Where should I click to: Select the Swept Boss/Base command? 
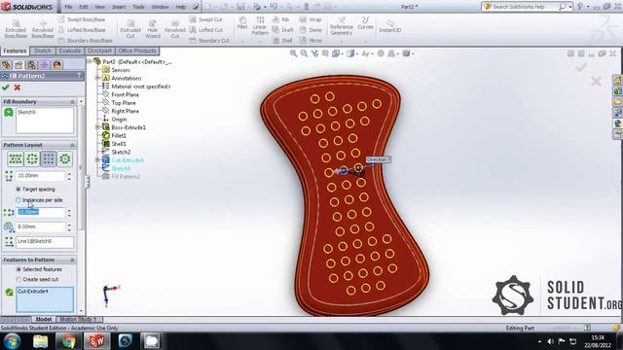[x=82, y=19]
